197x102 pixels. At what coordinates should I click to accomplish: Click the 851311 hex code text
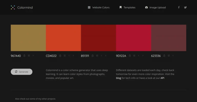[85, 56]
